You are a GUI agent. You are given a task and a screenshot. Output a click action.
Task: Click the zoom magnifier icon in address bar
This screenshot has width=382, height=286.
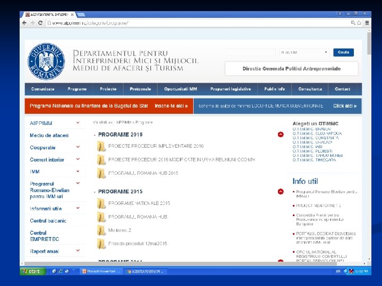(x=353, y=23)
